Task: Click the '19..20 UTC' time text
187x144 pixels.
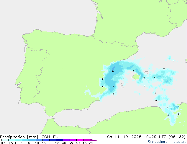Action: pos(155,137)
